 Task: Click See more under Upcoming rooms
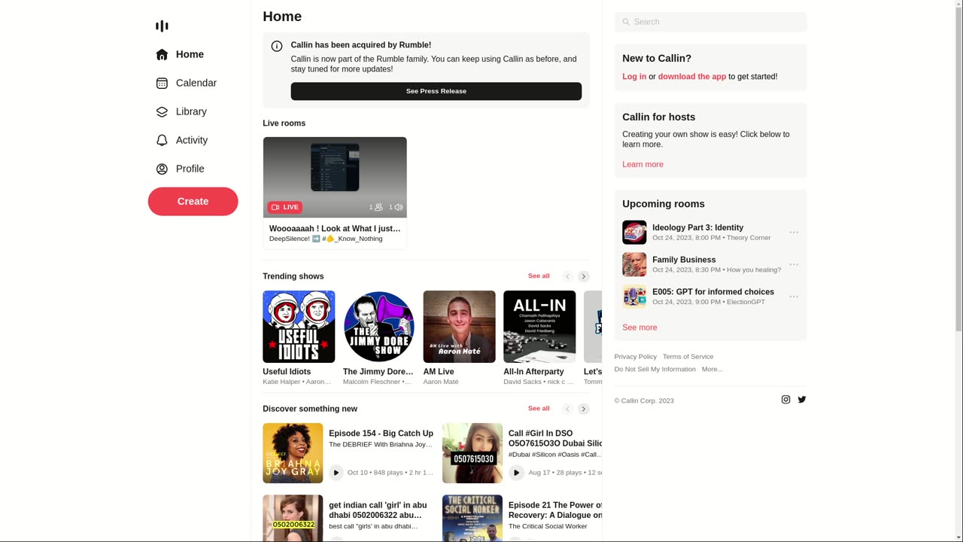(x=639, y=327)
